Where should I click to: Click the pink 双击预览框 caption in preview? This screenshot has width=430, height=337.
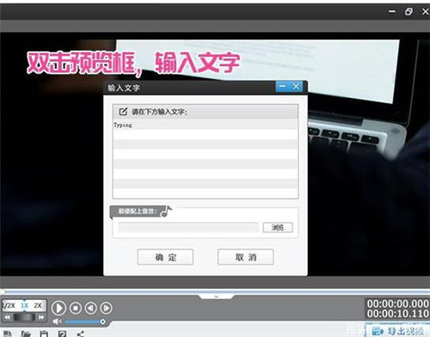(x=133, y=63)
